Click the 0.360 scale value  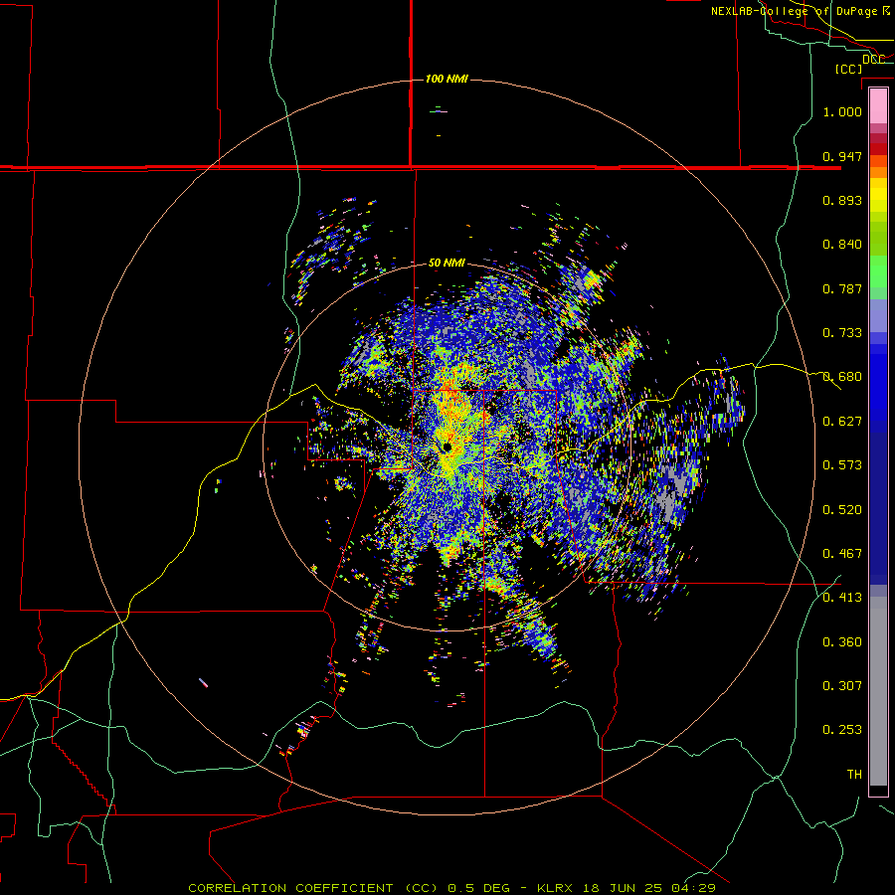click(x=842, y=642)
